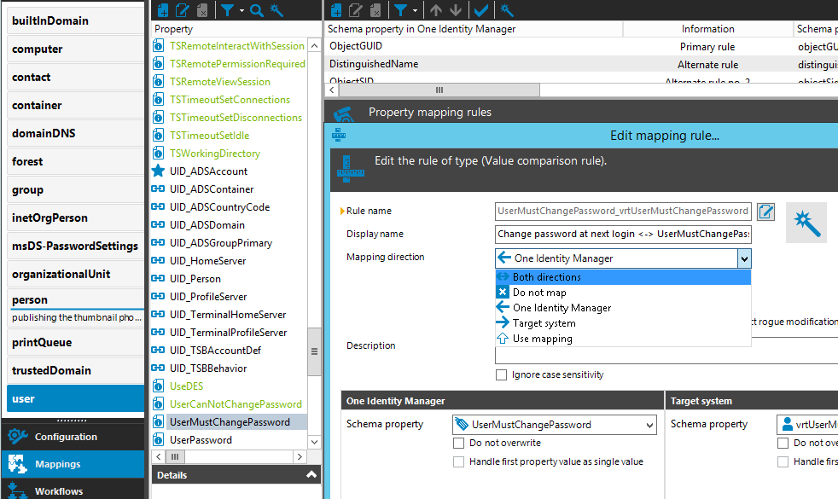This screenshot has width=838, height=499.
Task: Click the edit icon next to Rule name
Action: tap(765, 211)
